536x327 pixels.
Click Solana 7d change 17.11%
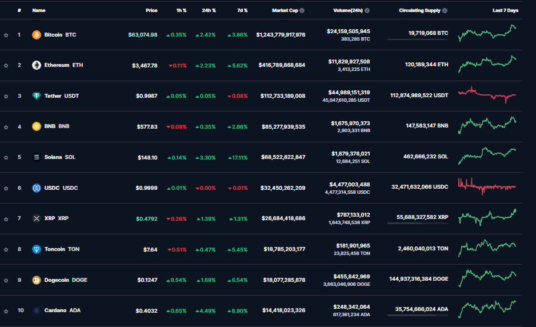[238, 158]
